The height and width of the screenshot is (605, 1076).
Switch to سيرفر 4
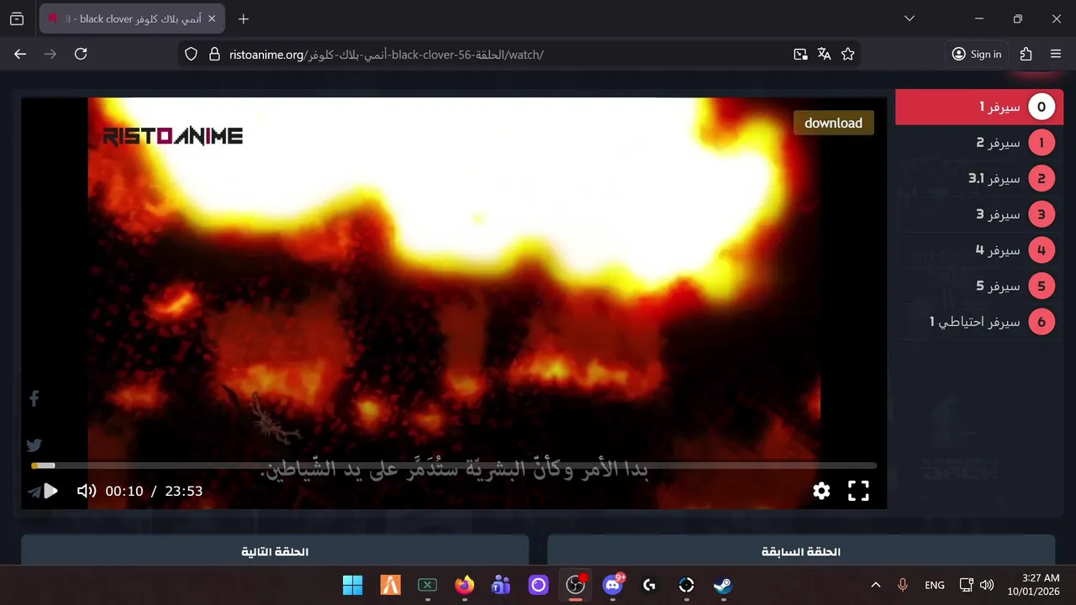(979, 250)
